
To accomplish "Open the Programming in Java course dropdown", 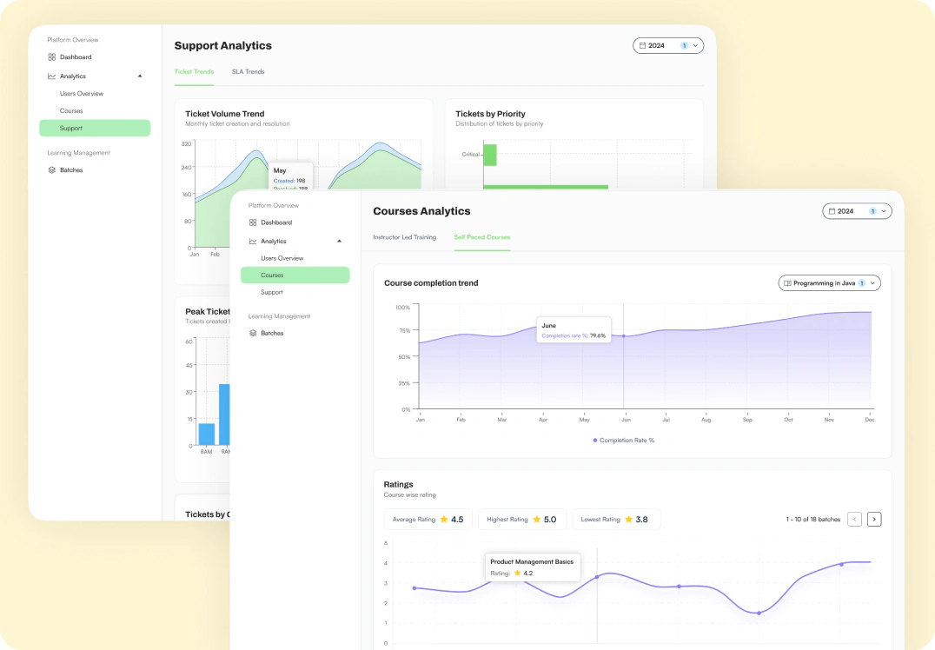I will 830,283.
